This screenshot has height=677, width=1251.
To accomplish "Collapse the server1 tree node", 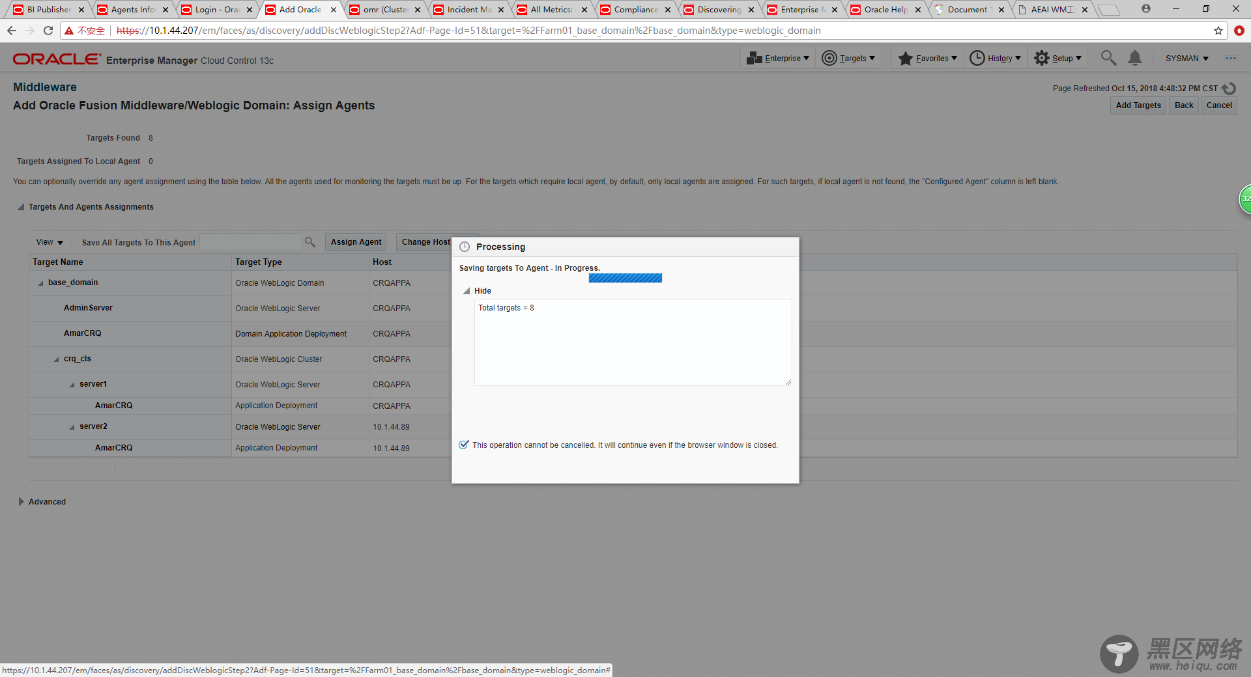I will pos(72,385).
